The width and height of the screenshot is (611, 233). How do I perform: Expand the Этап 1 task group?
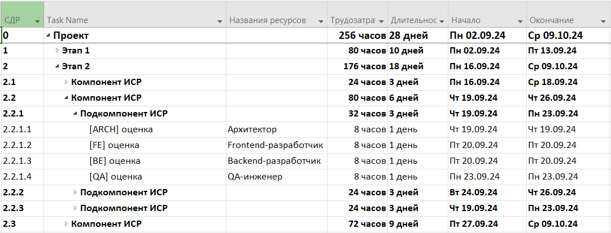(57, 51)
